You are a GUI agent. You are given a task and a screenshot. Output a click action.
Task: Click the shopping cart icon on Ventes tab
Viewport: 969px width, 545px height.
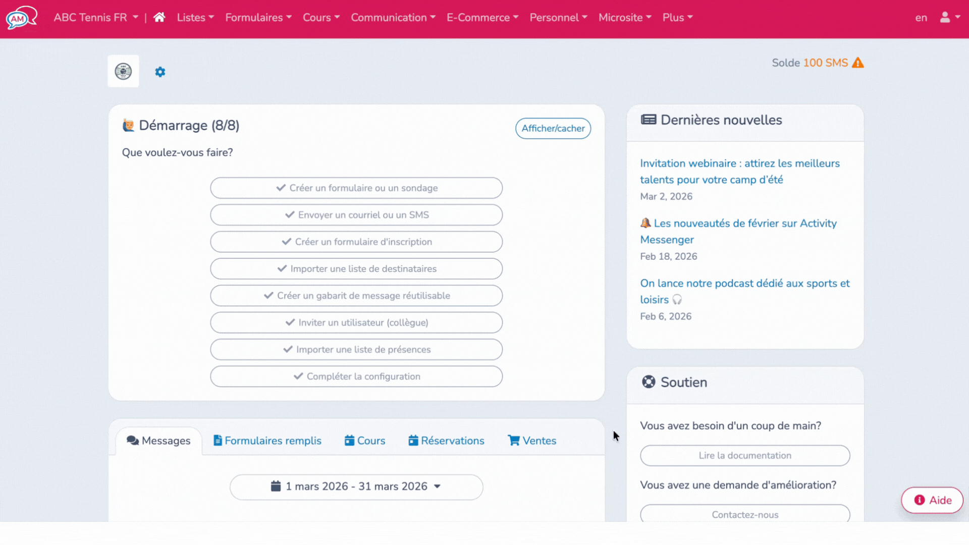click(x=514, y=440)
